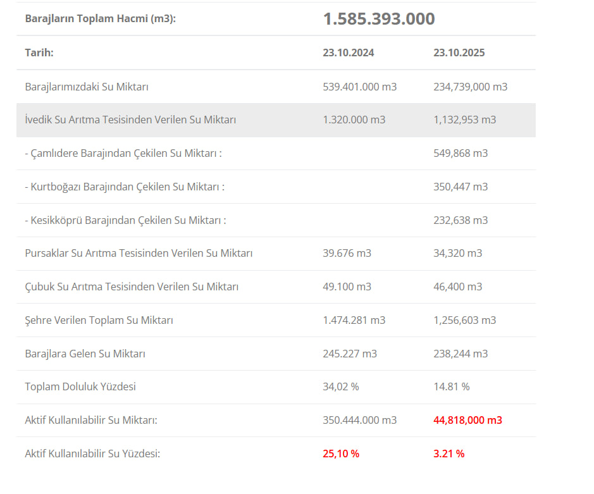The image size is (594, 494).
Task: Select the Şehre Verilen Toplam Su Miktarı label
Action: pyautogui.click(x=99, y=320)
